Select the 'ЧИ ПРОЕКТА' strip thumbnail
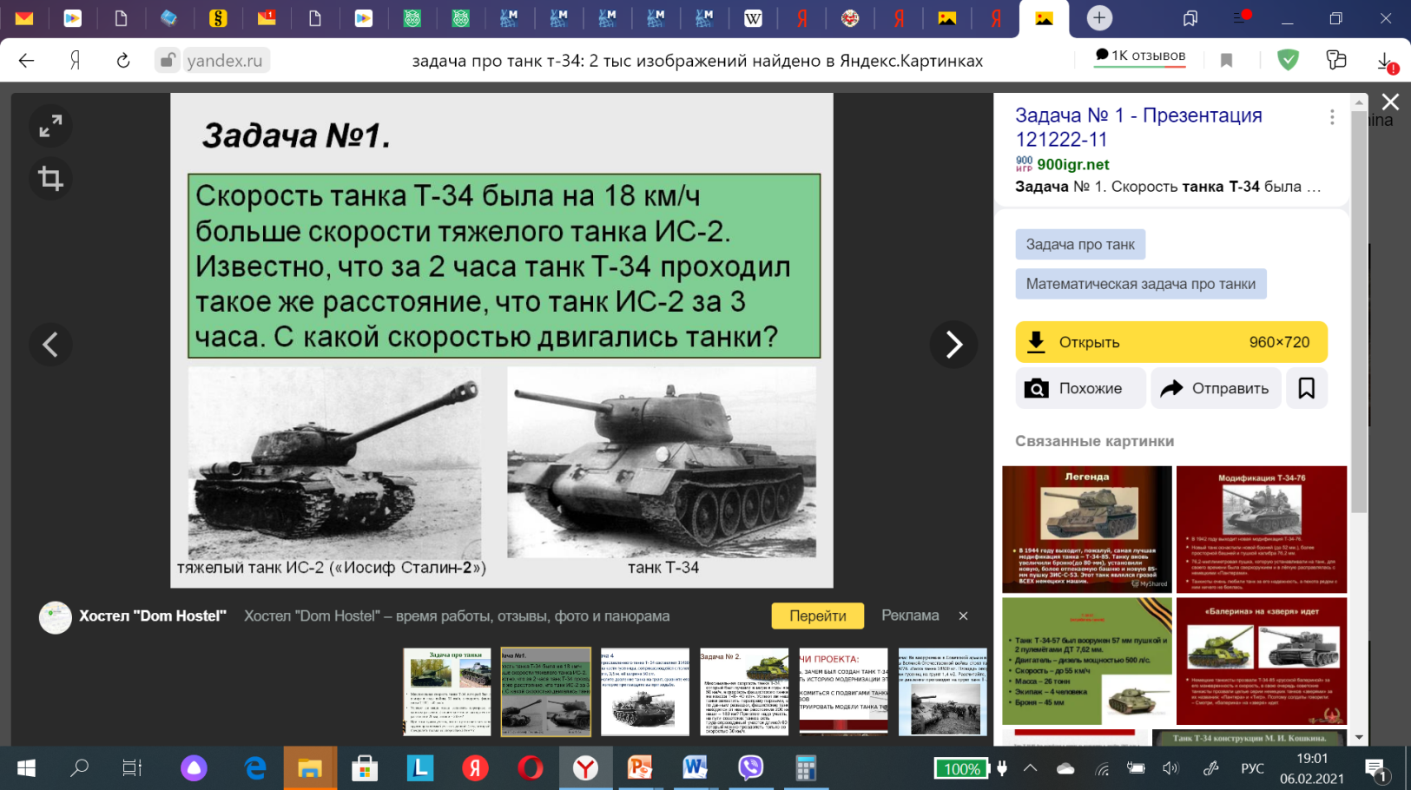This screenshot has width=1411, height=790. [x=843, y=692]
